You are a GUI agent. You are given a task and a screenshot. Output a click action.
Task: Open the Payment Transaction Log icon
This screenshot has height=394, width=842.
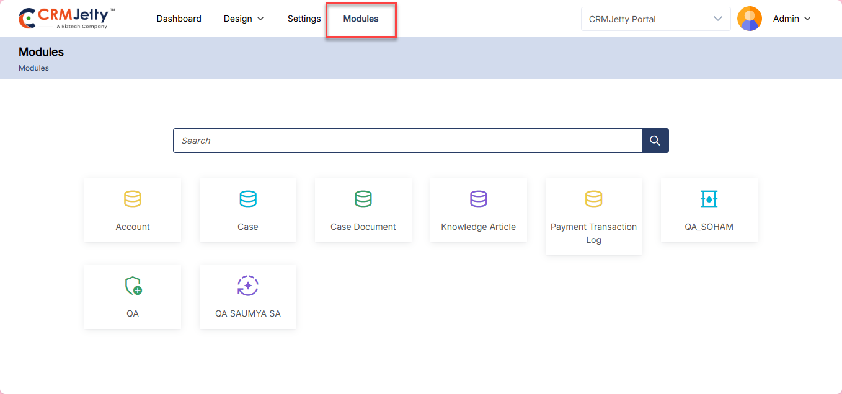pyautogui.click(x=594, y=199)
